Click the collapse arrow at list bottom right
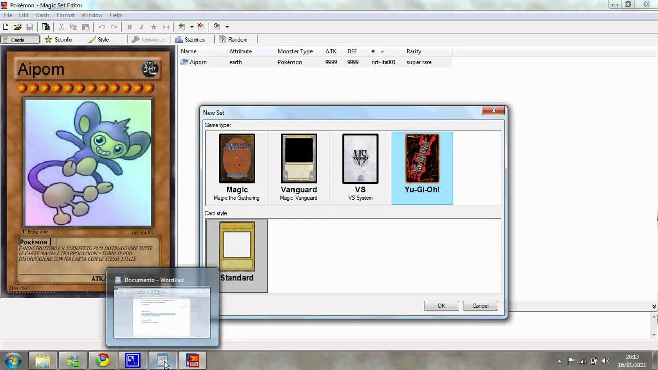The image size is (658, 370). coord(654,306)
